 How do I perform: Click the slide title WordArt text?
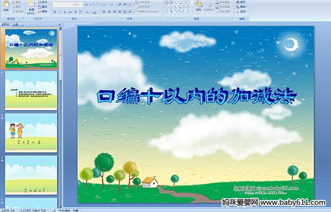pos(197,97)
